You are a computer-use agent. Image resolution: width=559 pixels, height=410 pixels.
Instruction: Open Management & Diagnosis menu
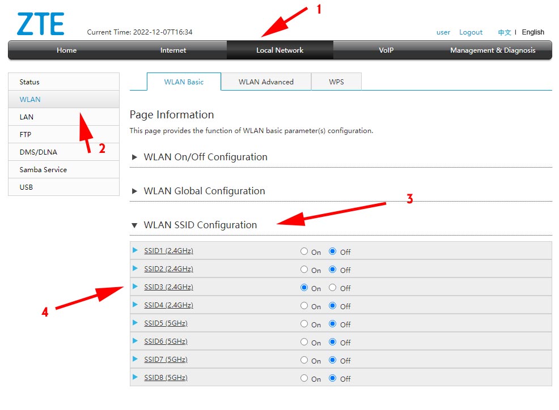pyautogui.click(x=492, y=50)
